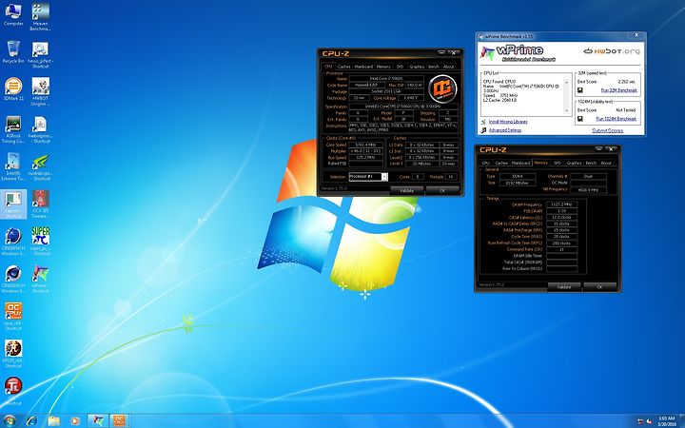Viewport: 685px width, 428px height.
Task: Open Mainboard tab in CPU-Z CPU window
Action: pos(363,67)
